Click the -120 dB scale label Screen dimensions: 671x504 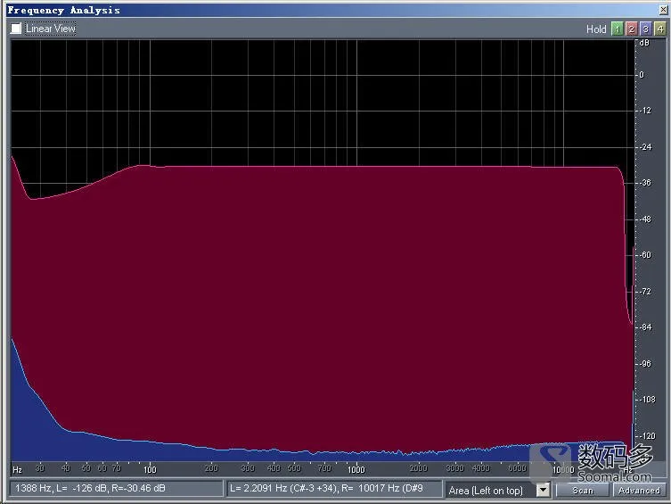(648, 436)
